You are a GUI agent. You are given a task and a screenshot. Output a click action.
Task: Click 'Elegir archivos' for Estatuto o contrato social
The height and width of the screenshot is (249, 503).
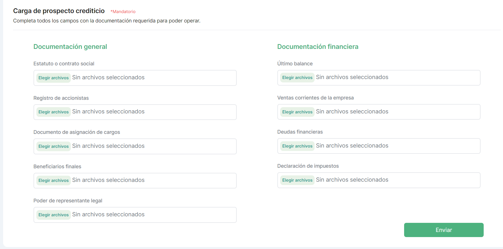coord(53,78)
